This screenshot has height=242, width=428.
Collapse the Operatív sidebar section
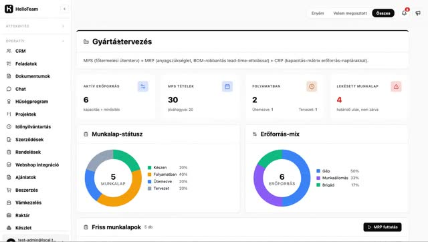[x=63, y=41]
